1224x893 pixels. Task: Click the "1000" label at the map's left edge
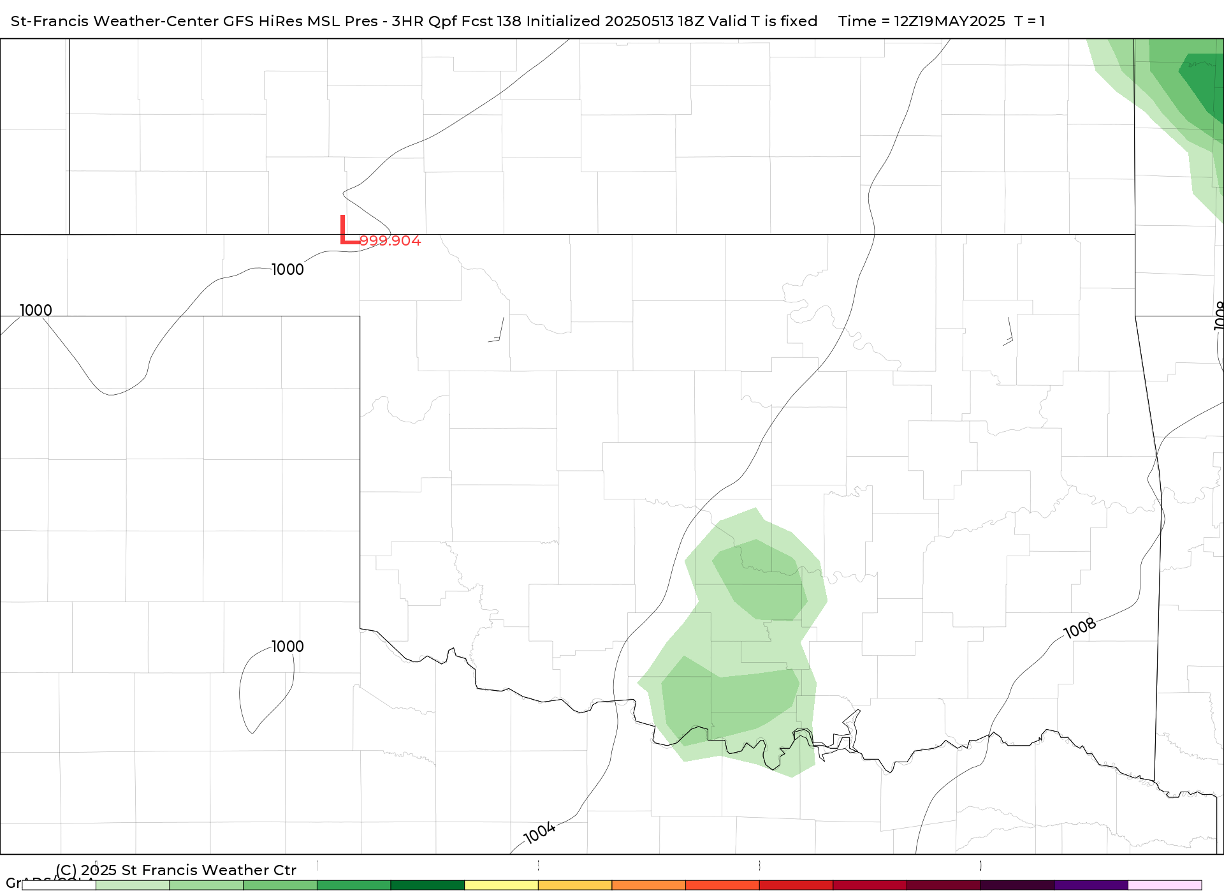36,311
